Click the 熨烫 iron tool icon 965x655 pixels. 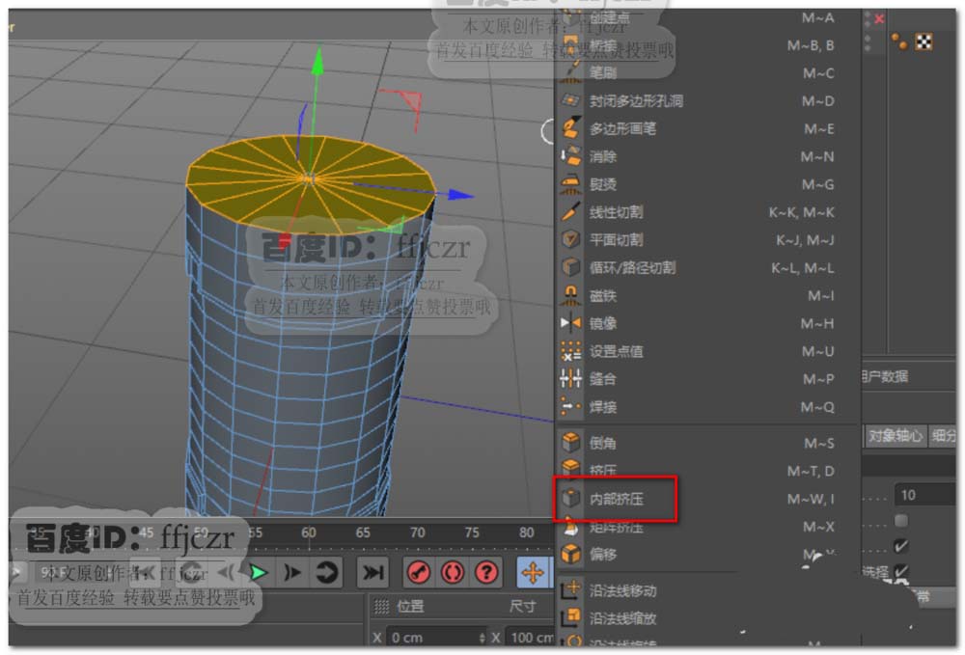[x=571, y=184]
